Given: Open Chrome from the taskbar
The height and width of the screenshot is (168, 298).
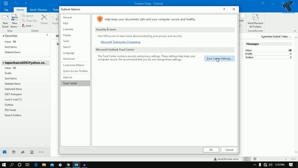Looking at the screenshot, I should point(68,165).
